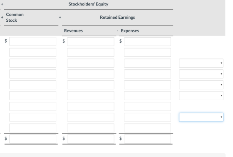Click the "Retained Earnings" heading

click(x=117, y=17)
